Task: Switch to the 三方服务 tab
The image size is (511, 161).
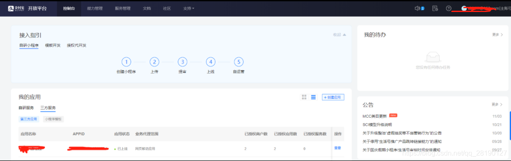Action: click(48, 108)
